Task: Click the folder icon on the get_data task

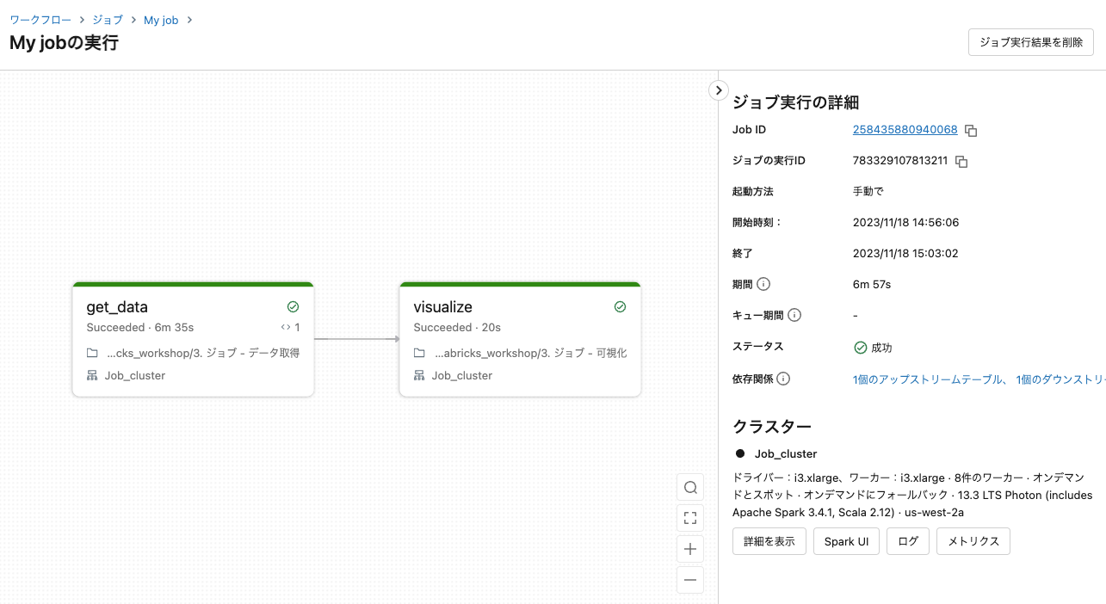Action: 91,353
